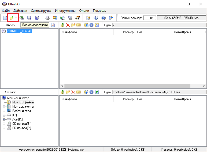Screen dimensions: 207x152
Task: Expand the CD привод(F:) node
Action: pos(4,128)
